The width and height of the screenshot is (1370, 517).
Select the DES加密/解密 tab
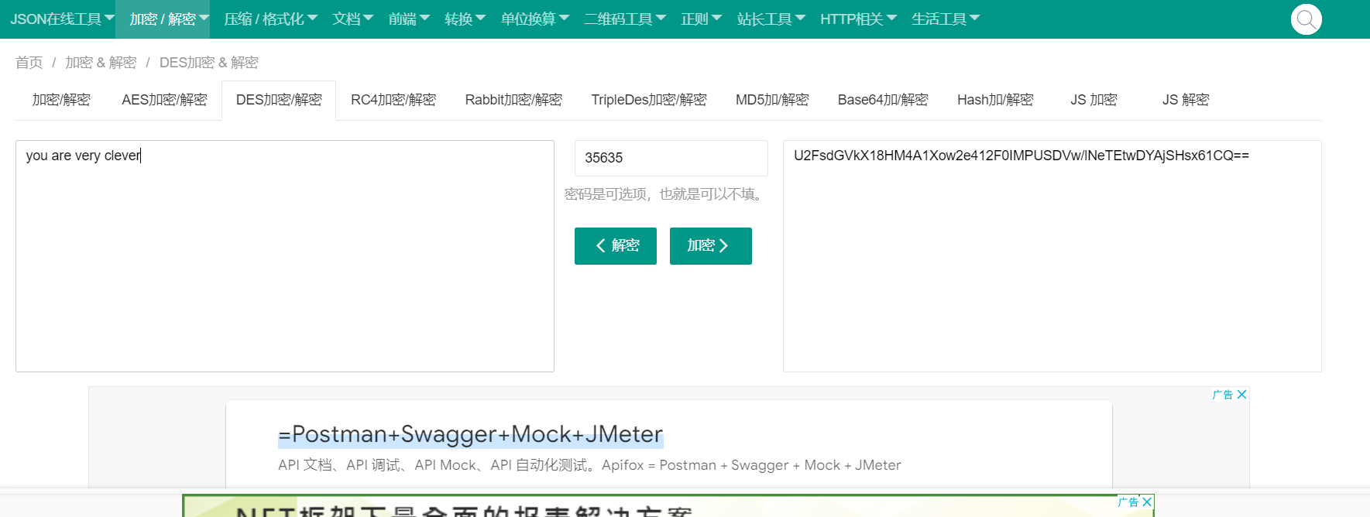coord(279,100)
